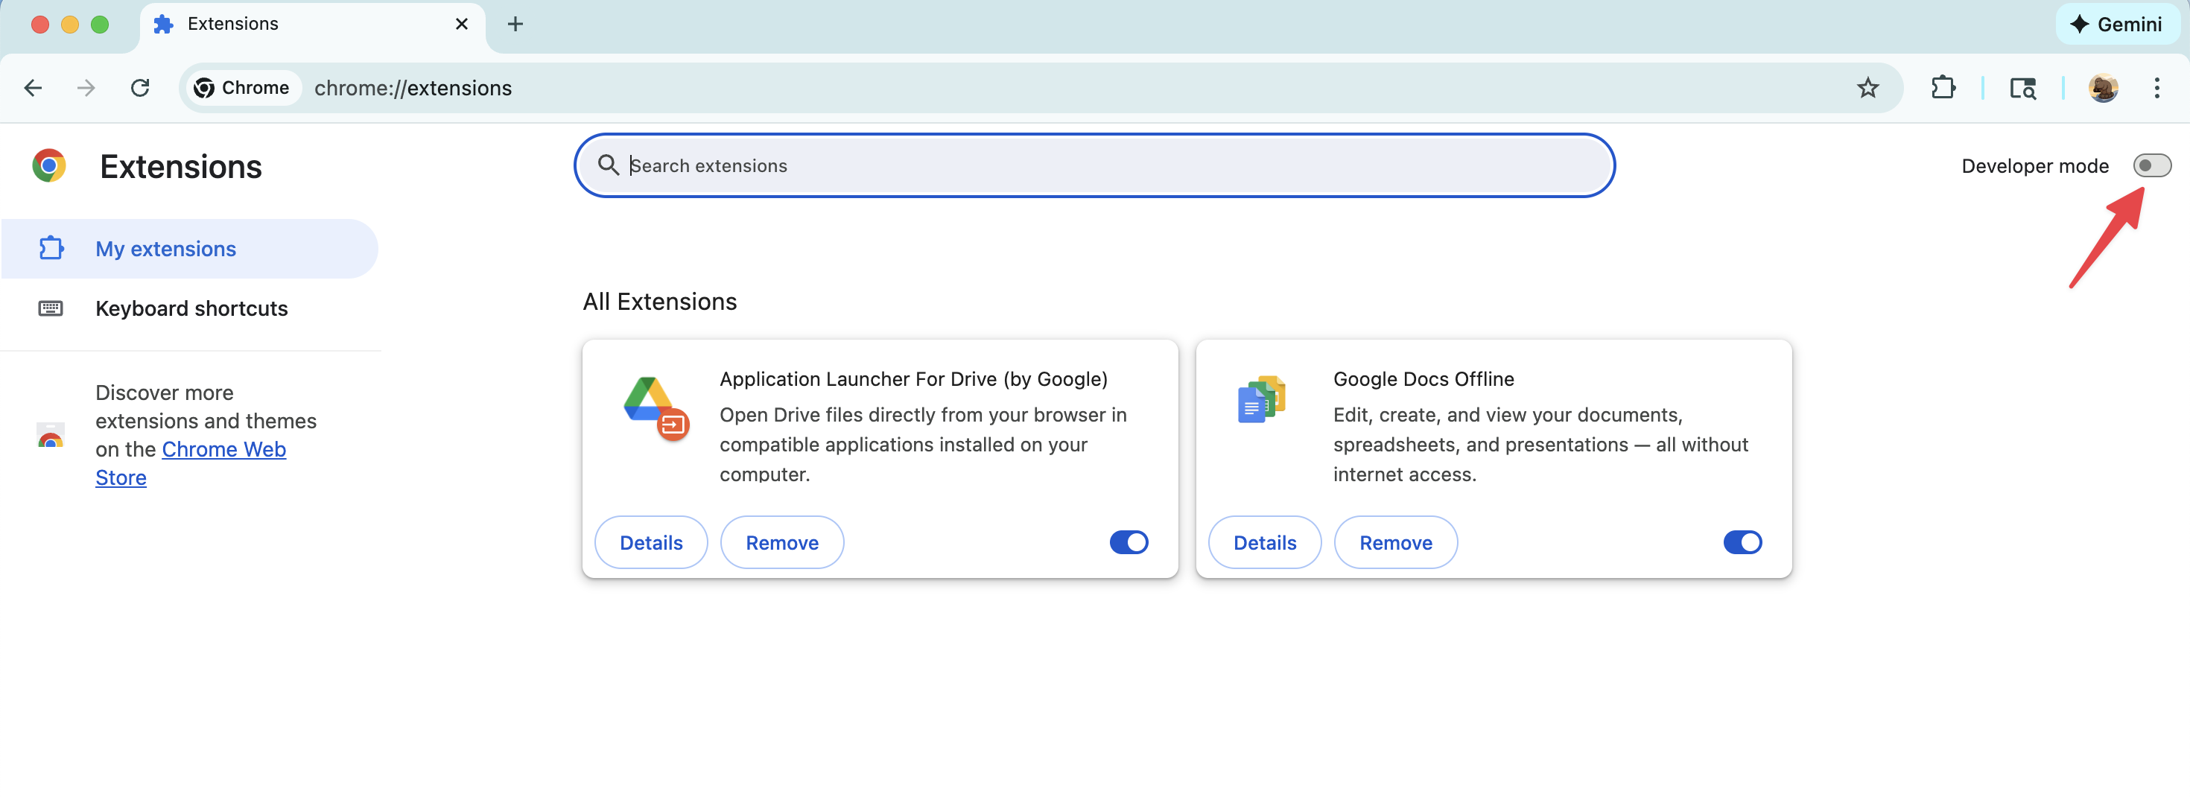Image resolution: width=2190 pixels, height=797 pixels.
Task: Click the back navigation arrow
Action: tap(34, 87)
